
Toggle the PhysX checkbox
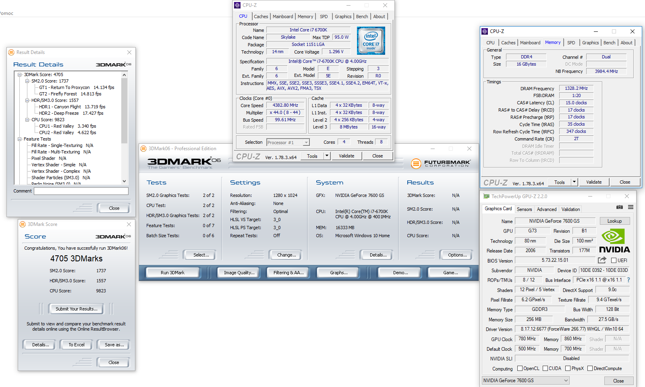pos(568,368)
